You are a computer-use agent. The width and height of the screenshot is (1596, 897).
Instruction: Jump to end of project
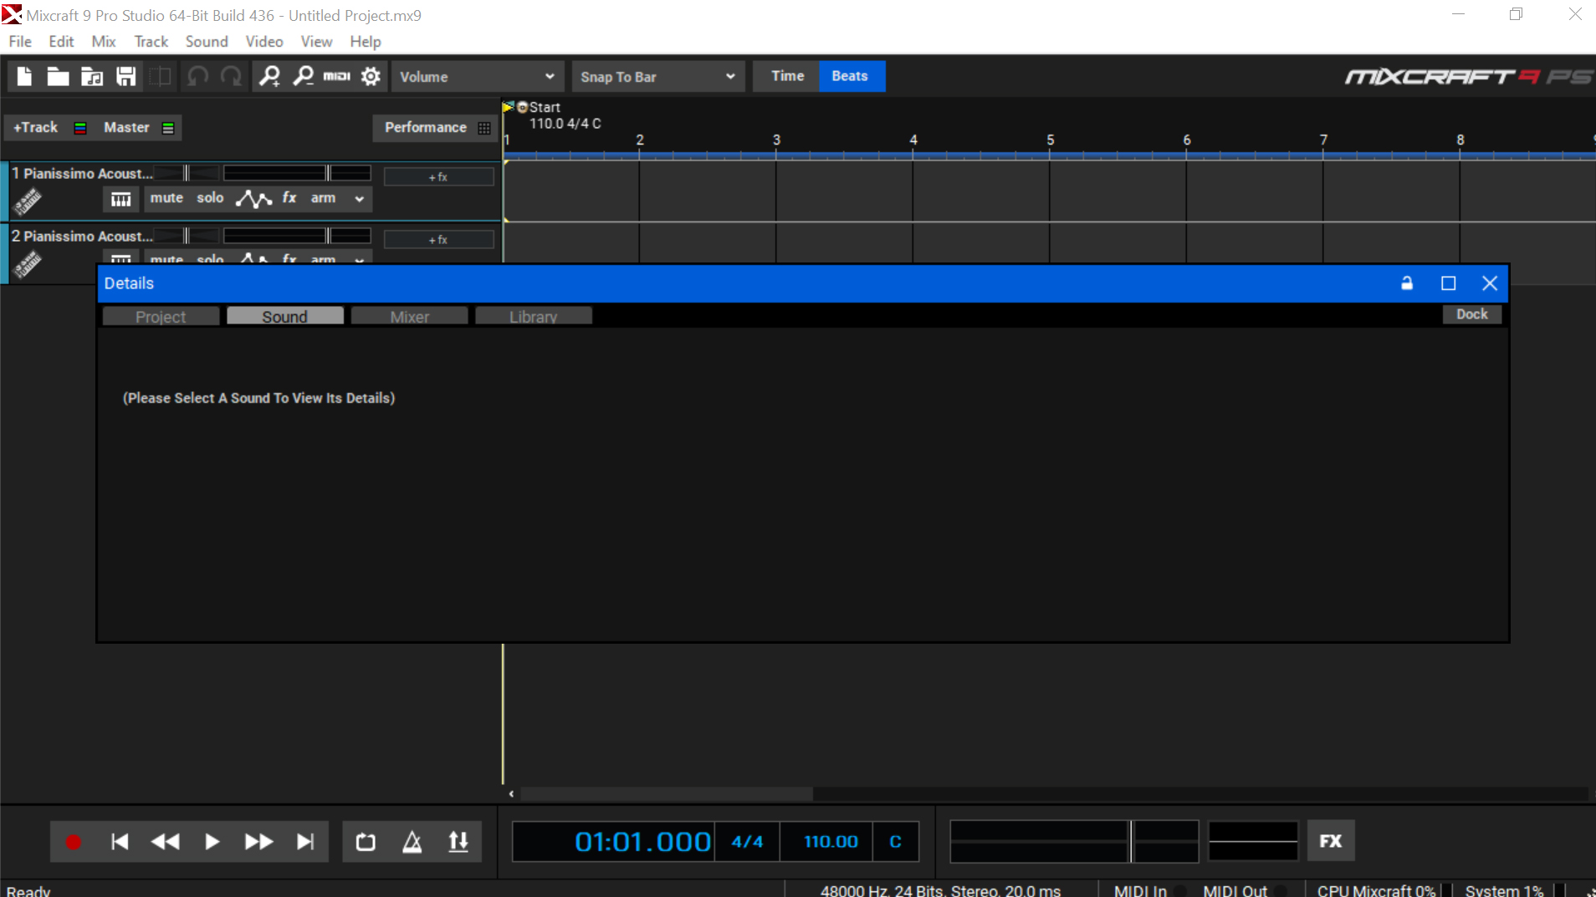[x=305, y=842]
